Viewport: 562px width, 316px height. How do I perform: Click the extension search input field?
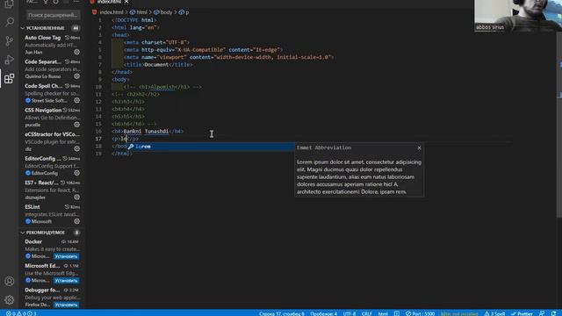tap(53, 15)
